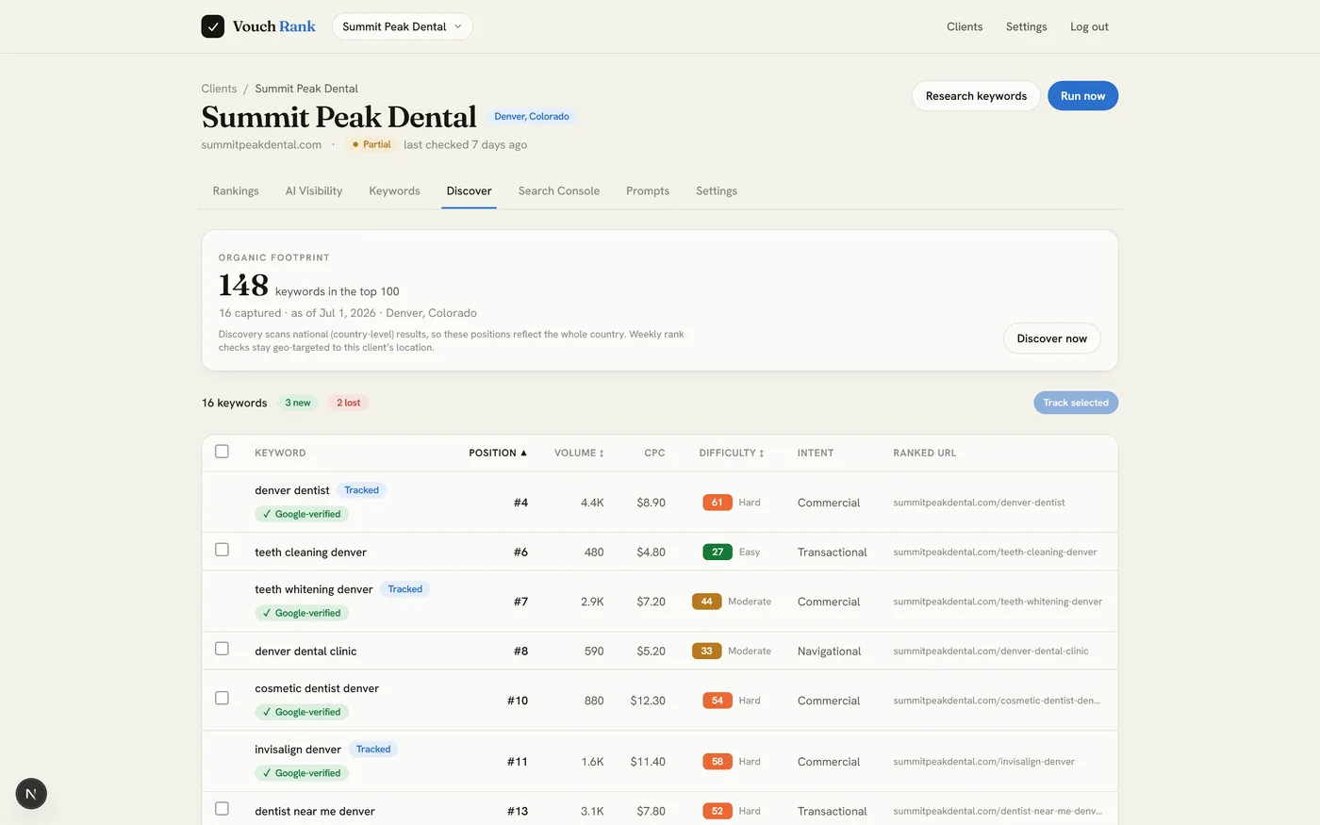Check the cosmetic dentist denver row checkbox
1320x825 pixels.
click(x=222, y=699)
